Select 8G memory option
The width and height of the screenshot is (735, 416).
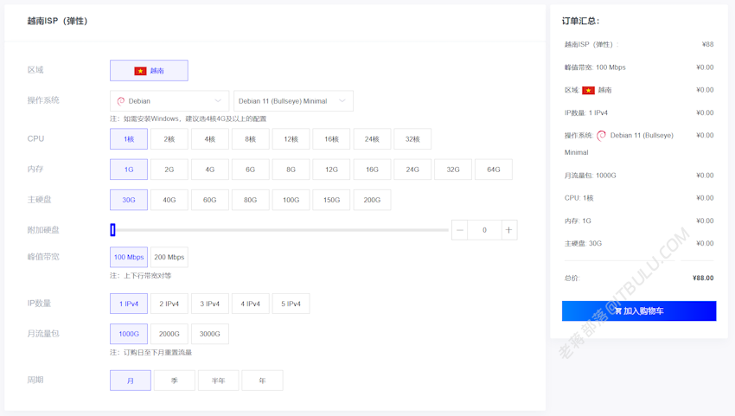pos(291,170)
